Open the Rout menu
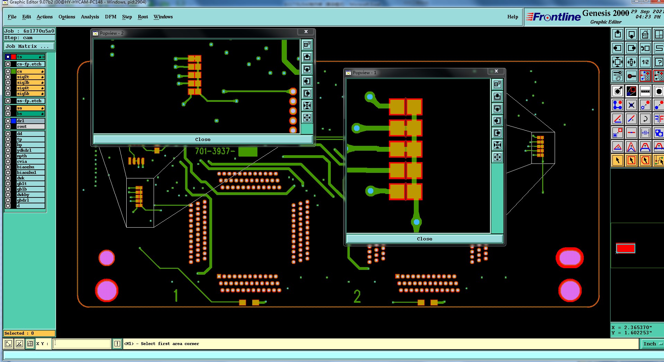Viewport: 664px width, 362px height. (x=143, y=17)
